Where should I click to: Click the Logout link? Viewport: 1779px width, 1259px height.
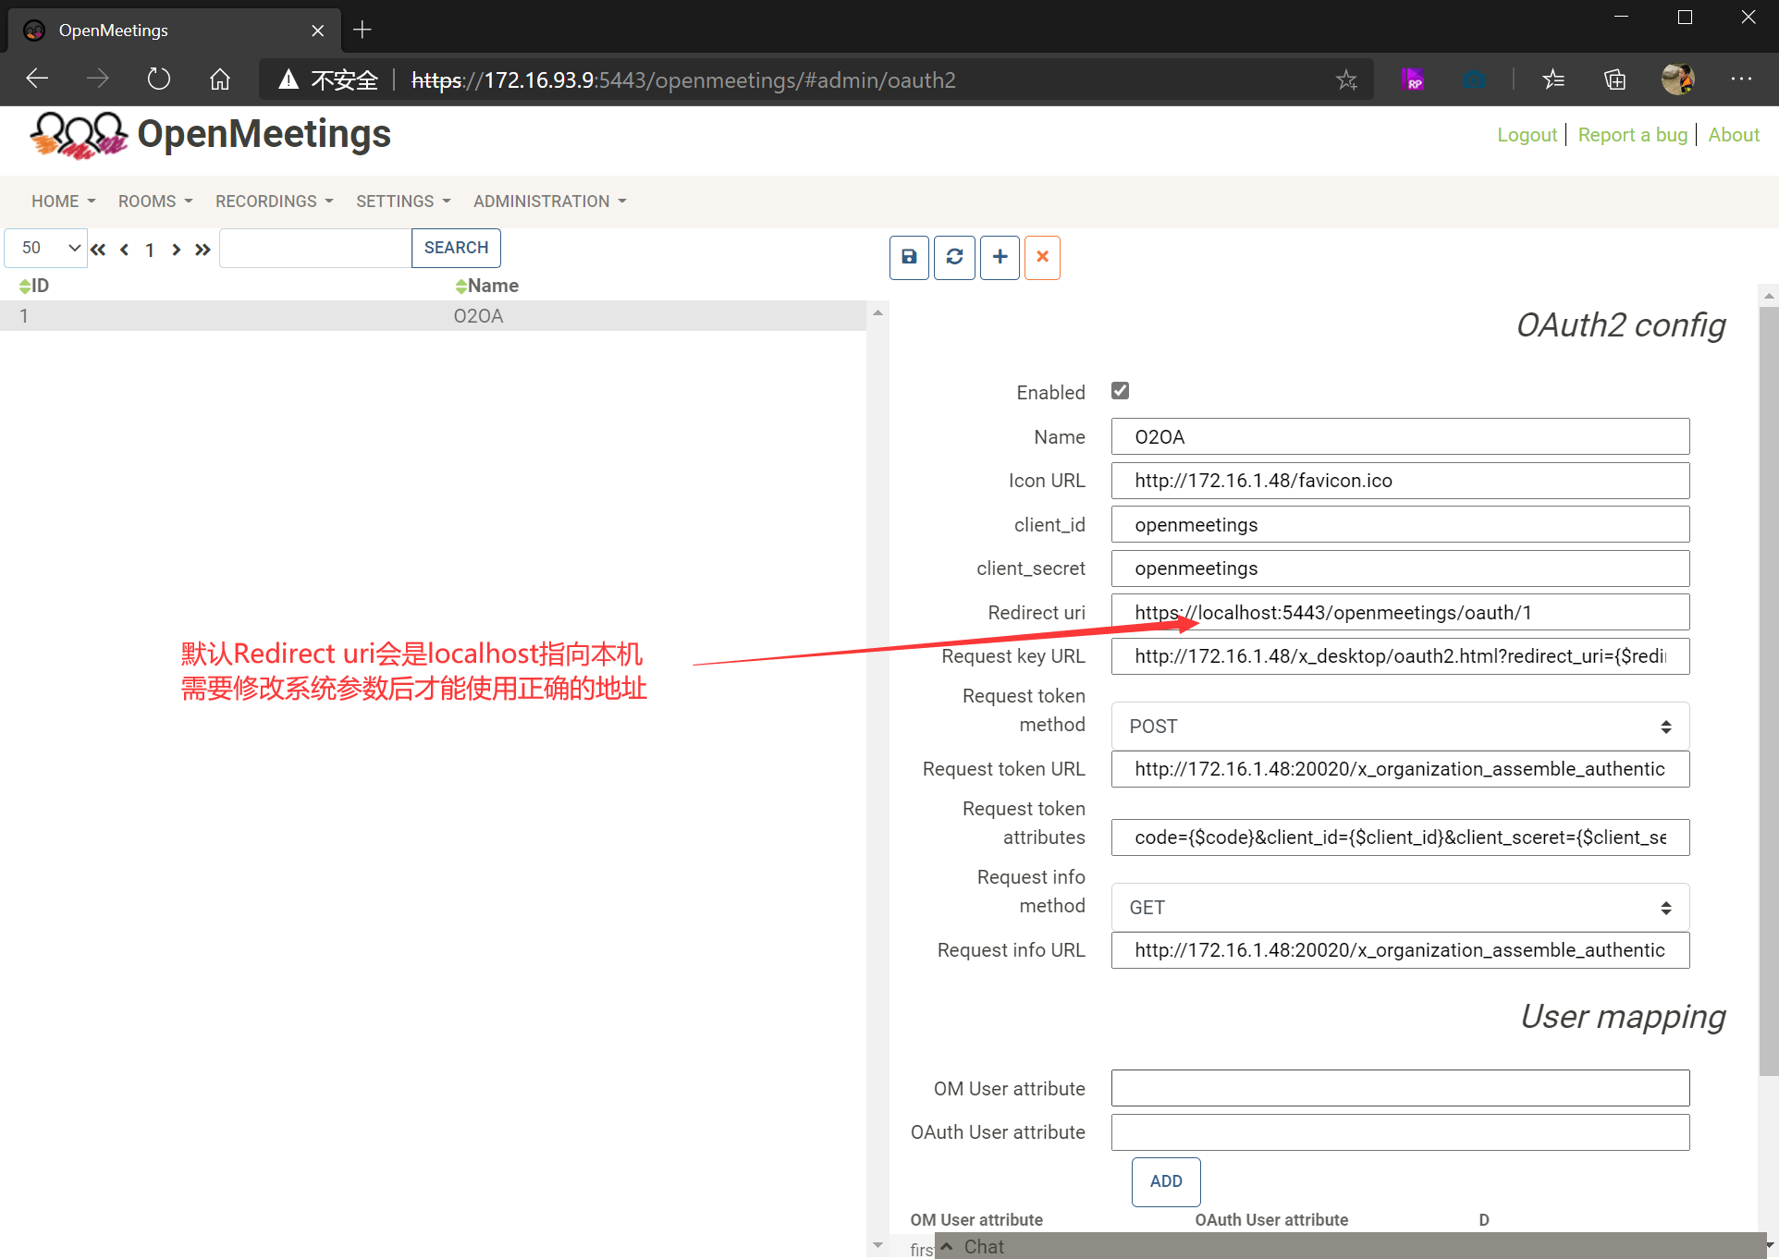coord(1527,135)
